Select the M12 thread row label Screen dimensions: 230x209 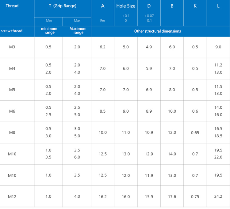click(x=12, y=196)
